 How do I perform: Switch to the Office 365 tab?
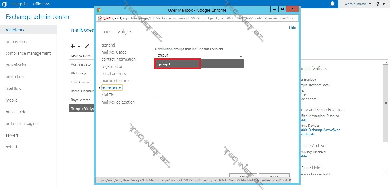click(x=41, y=4)
